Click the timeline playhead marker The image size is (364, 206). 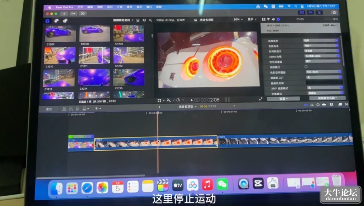click(x=158, y=113)
